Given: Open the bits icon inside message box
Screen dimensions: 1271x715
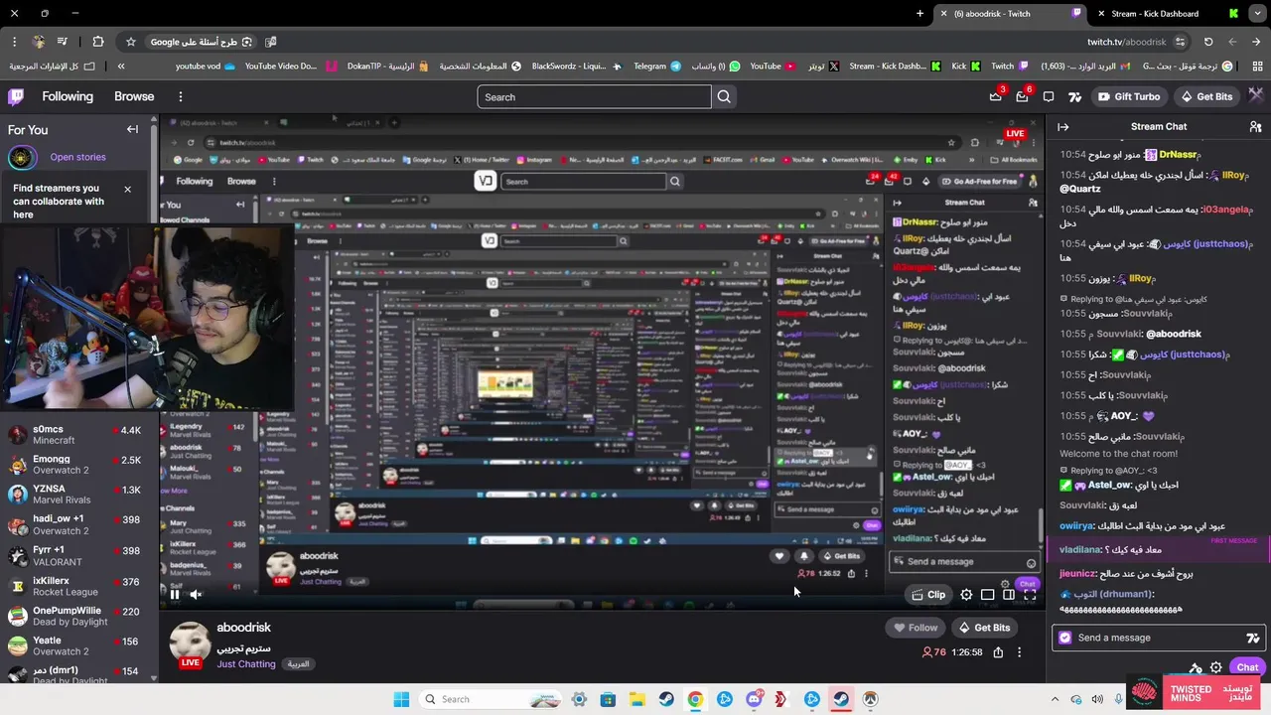Looking at the screenshot, I should click(1252, 638).
